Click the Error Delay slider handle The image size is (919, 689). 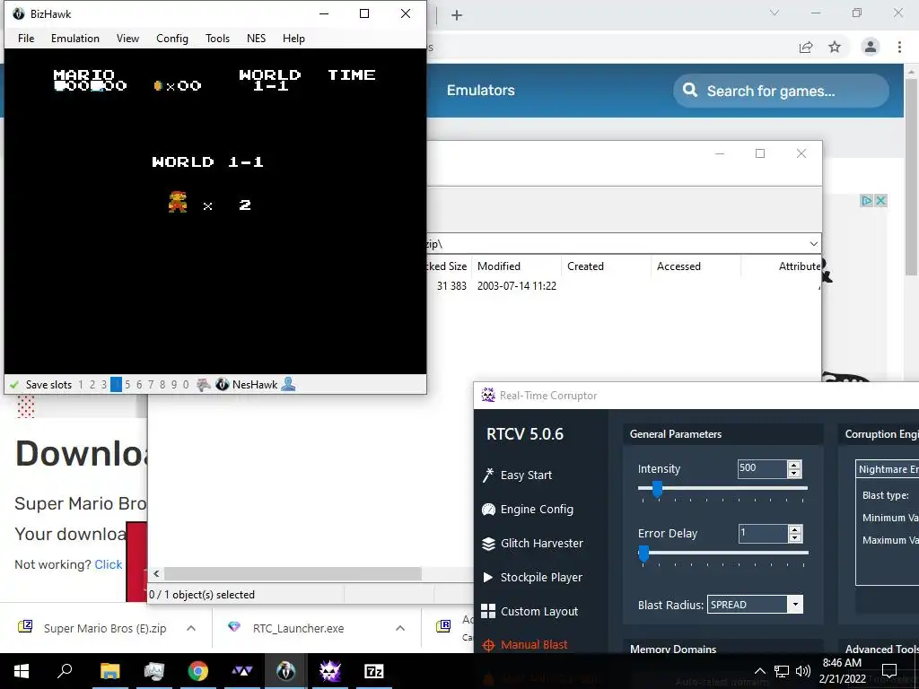[643, 554]
